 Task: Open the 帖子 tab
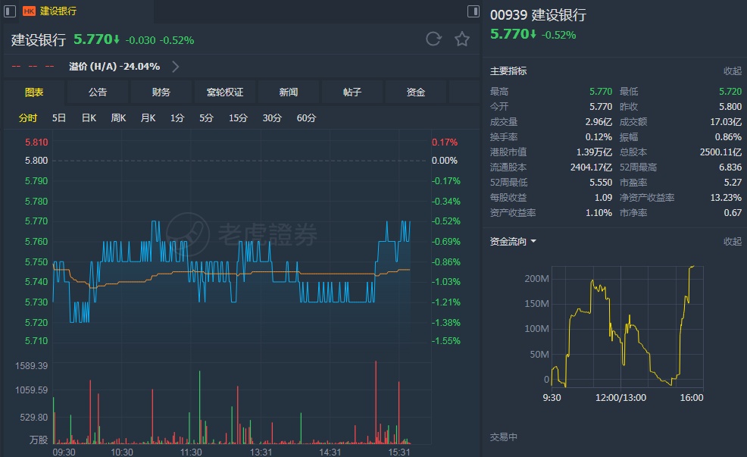352,92
